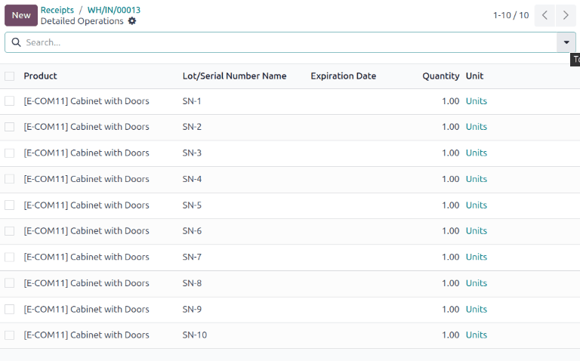Navigate to WH/IN/00013 breadcrumb
580x361 pixels.
[114, 10]
